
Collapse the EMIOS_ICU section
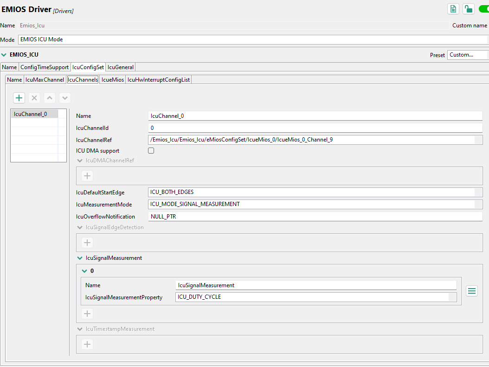point(5,54)
